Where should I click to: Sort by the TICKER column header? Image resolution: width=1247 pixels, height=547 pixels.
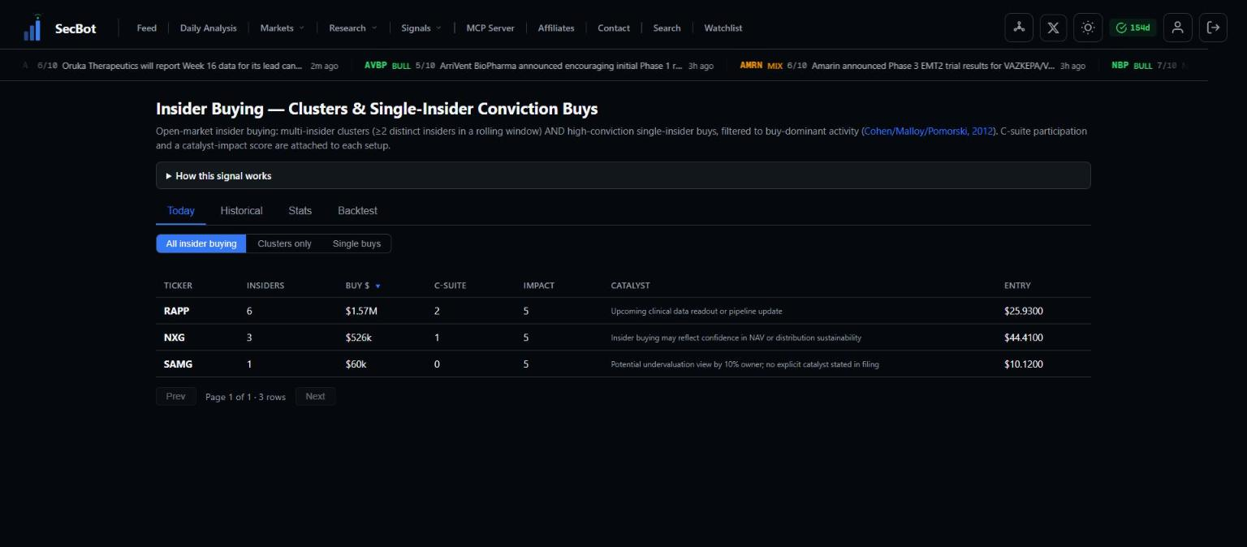tap(178, 286)
